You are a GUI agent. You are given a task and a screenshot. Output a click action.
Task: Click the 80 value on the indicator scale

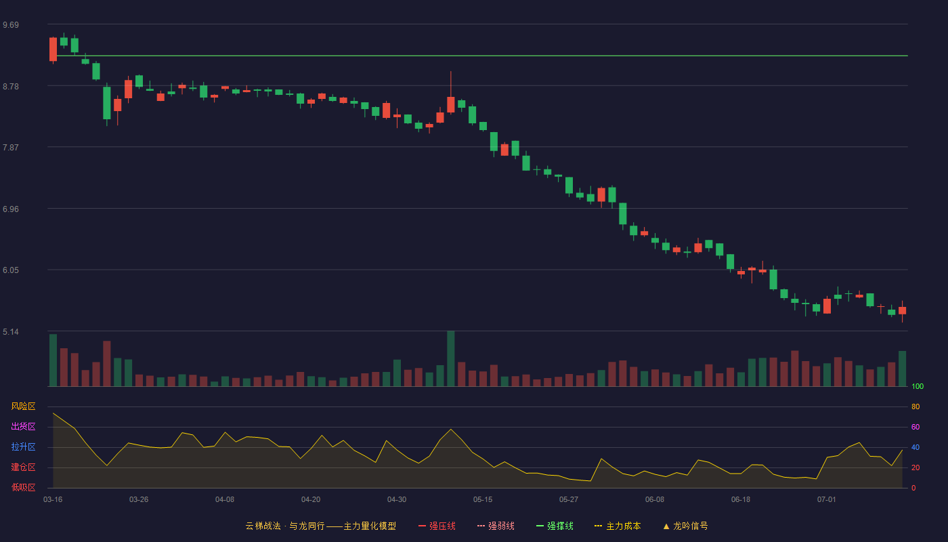915,406
